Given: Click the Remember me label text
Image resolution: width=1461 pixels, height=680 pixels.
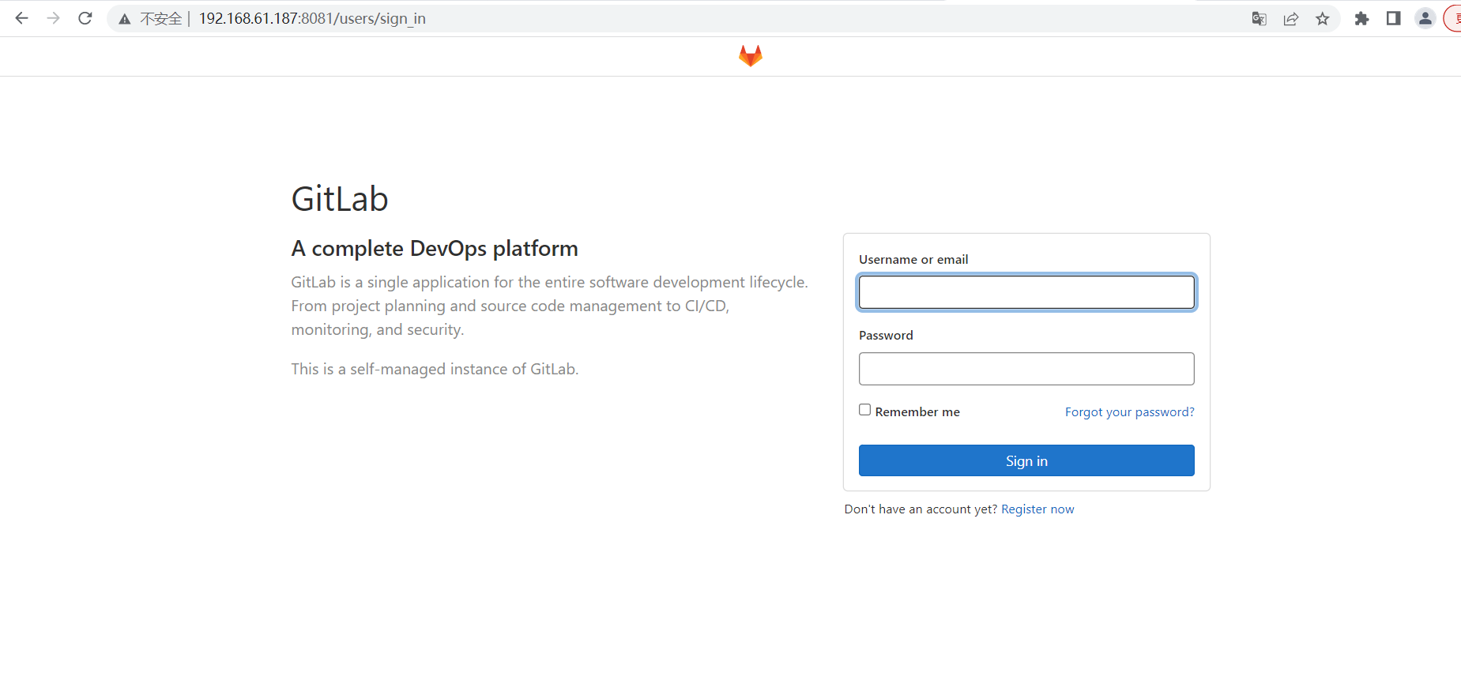Looking at the screenshot, I should 917,412.
